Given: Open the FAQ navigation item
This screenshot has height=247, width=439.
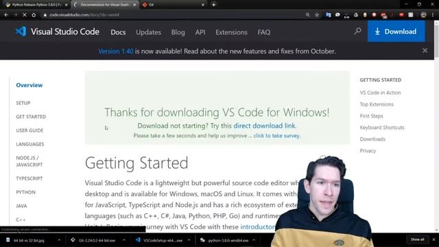Looking at the screenshot, I should click(263, 32).
